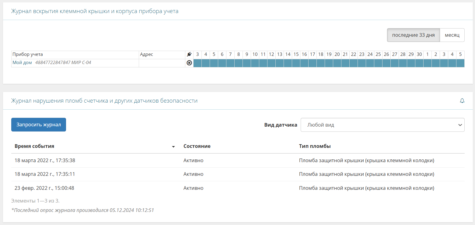Click day 25 in the calendar header
This screenshot has width=475, height=225.
pos(378,54)
